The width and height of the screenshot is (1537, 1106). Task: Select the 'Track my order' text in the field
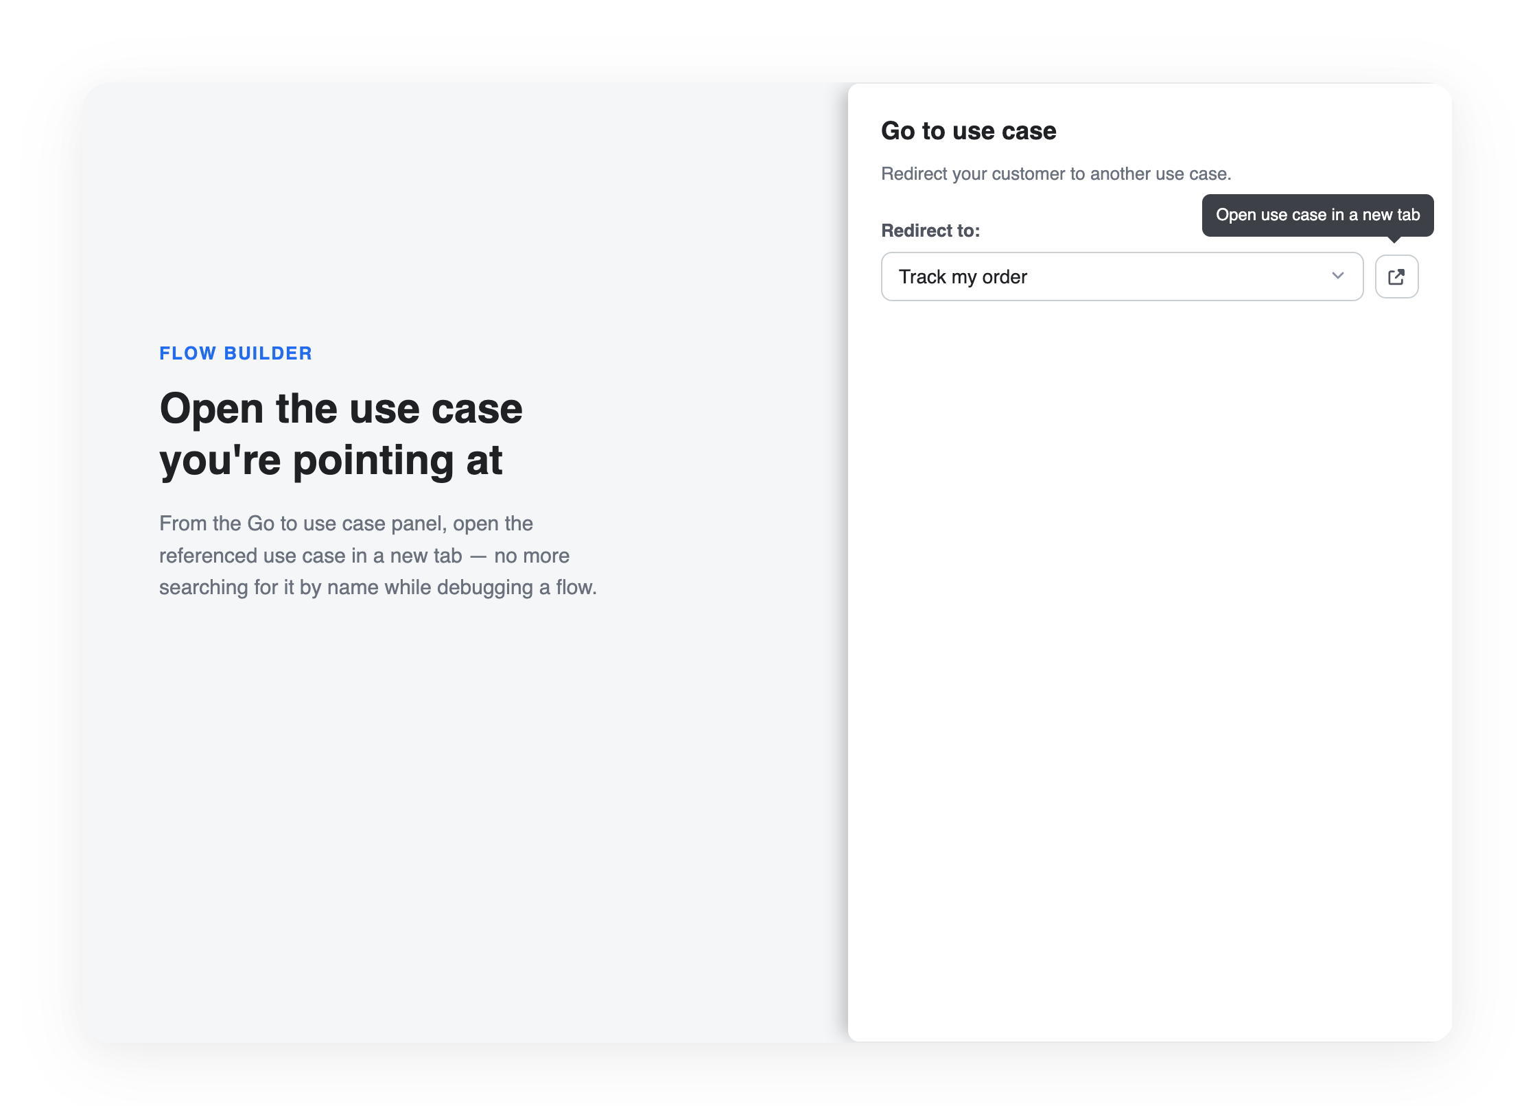963,276
